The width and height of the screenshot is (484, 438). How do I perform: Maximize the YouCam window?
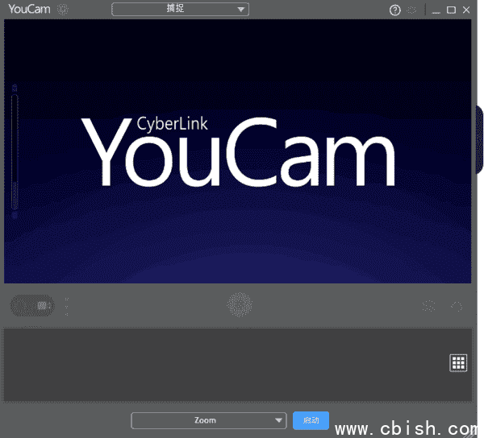click(451, 10)
